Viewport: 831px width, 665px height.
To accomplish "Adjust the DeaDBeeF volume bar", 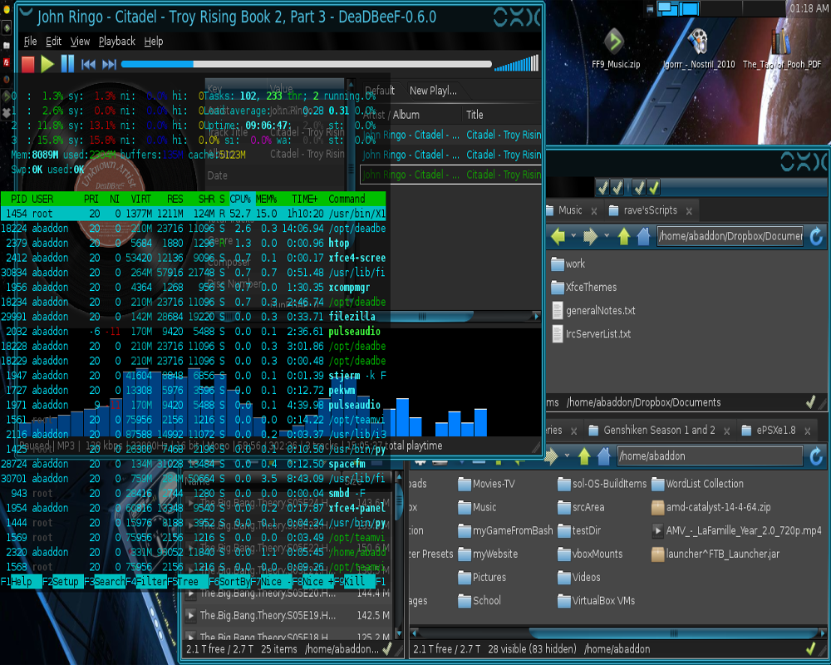I will [x=517, y=64].
